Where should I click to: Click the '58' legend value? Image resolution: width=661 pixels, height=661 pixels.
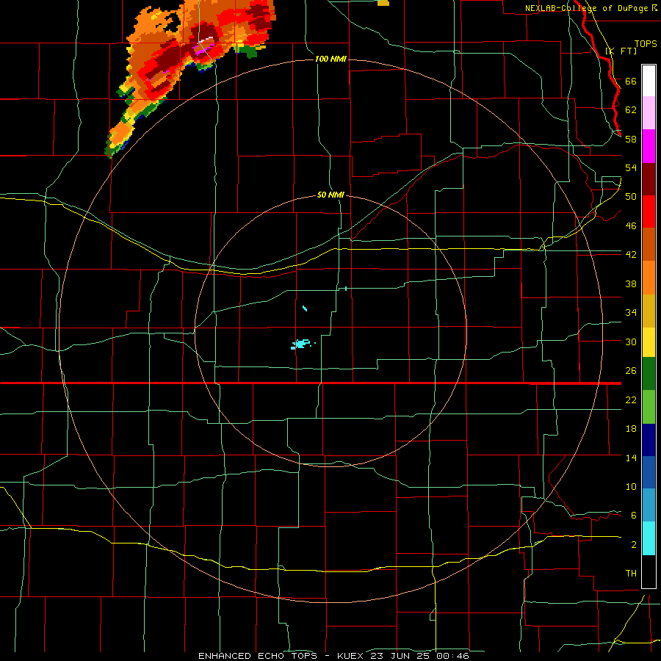(x=631, y=139)
